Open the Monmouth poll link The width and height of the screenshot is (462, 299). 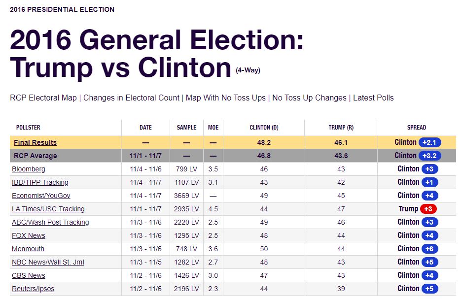click(28, 249)
